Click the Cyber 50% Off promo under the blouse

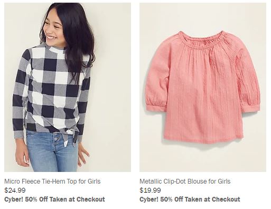click(x=190, y=199)
